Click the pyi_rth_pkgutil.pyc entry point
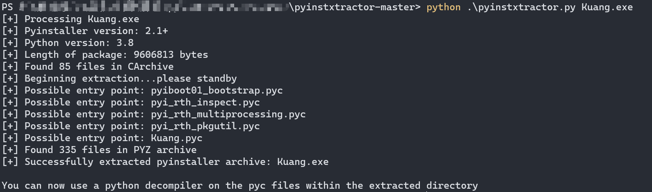Image resolution: width=652 pixels, height=192 pixels. (205, 126)
